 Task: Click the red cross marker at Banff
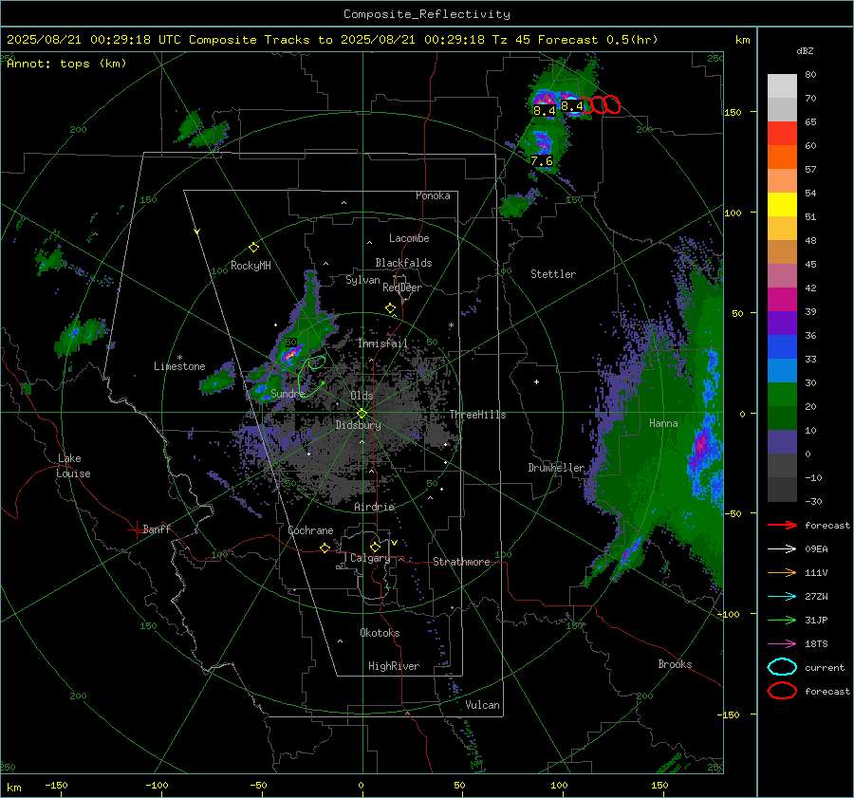pos(136,529)
